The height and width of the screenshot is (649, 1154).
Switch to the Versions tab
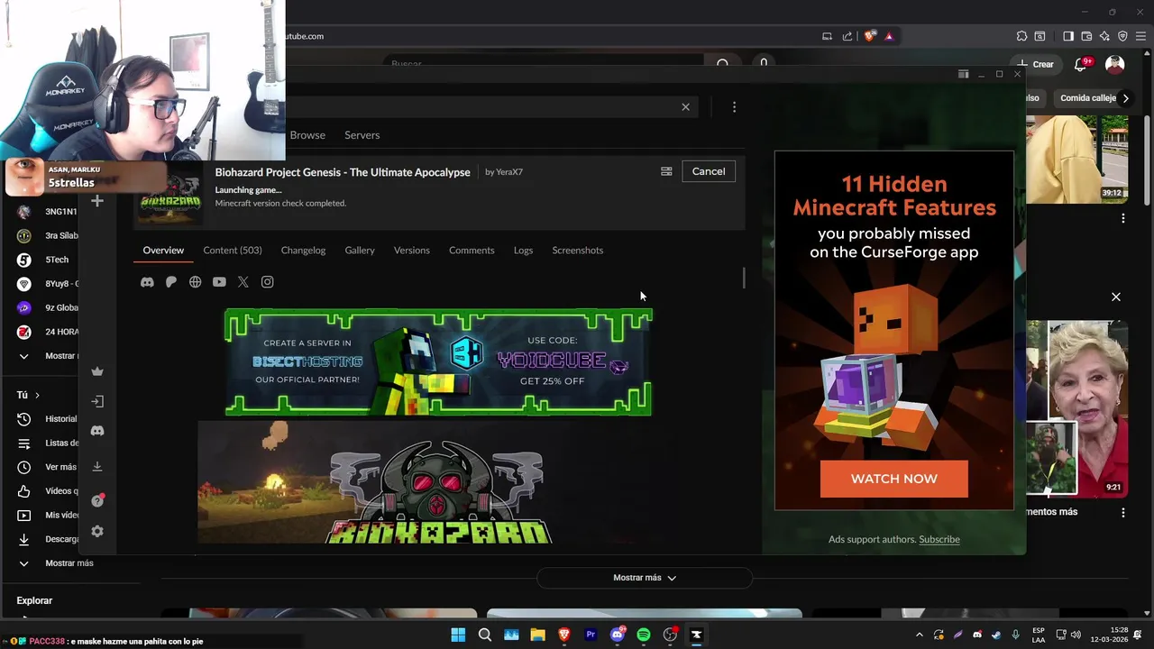click(x=412, y=251)
